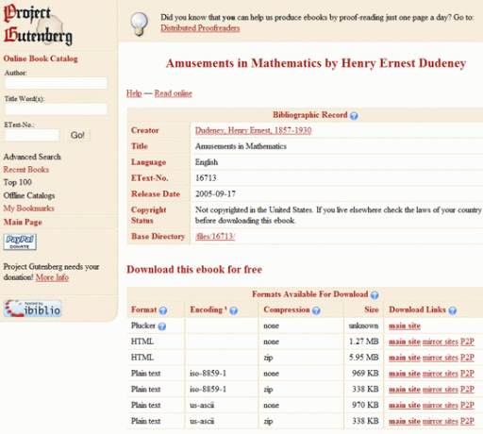Focus the EText-No. input field
This screenshot has height=434, width=483.
[32, 135]
